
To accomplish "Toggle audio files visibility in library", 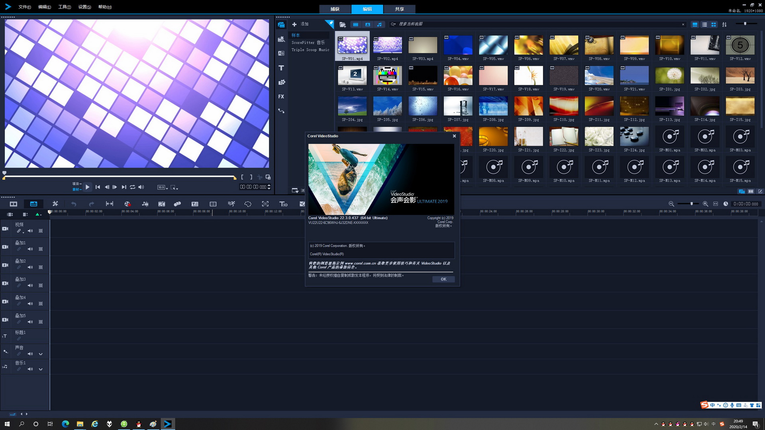I will pyautogui.click(x=379, y=24).
